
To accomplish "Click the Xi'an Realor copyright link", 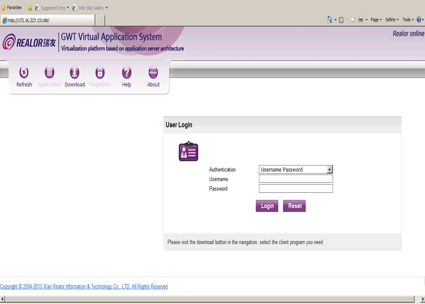I will click(x=84, y=287).
